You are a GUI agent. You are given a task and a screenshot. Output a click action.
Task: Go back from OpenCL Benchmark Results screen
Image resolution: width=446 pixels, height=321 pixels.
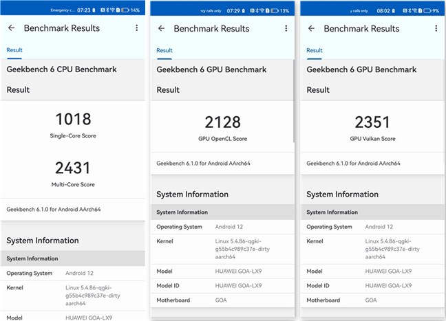161,28
